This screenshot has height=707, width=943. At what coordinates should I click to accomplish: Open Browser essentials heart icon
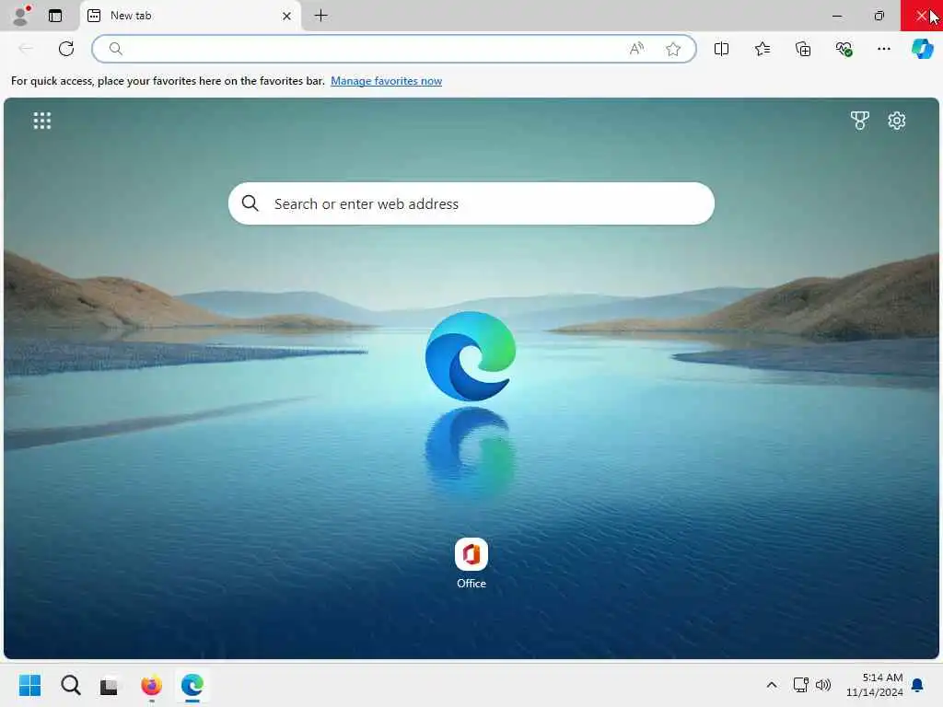[844, 49]
